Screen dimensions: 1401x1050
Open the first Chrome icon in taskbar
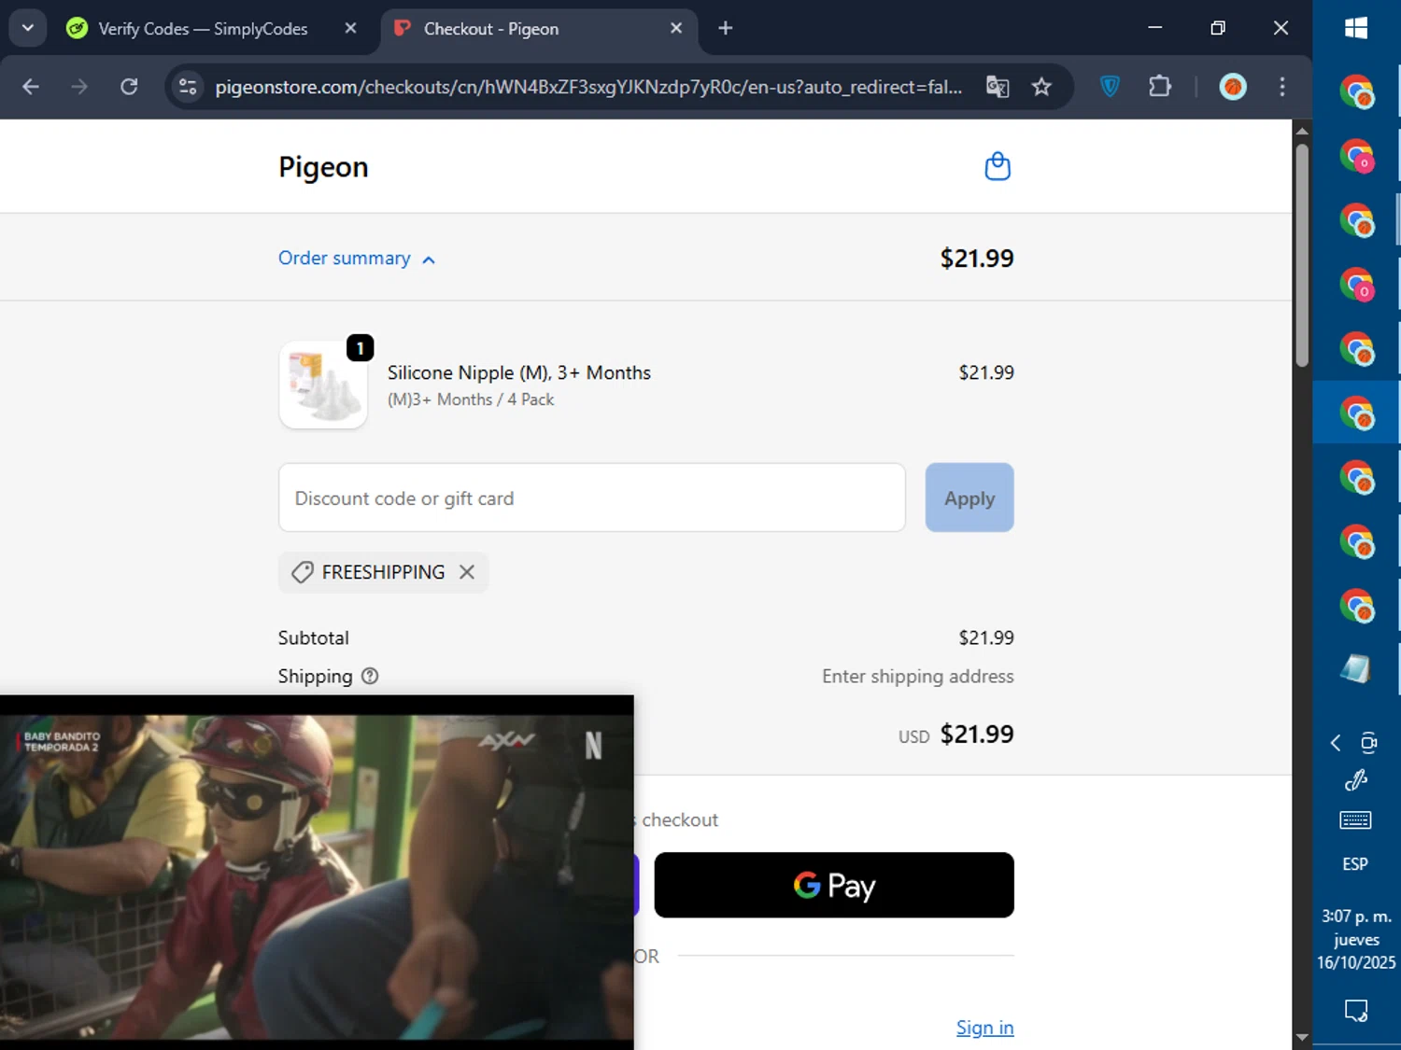coord(1356,92)
